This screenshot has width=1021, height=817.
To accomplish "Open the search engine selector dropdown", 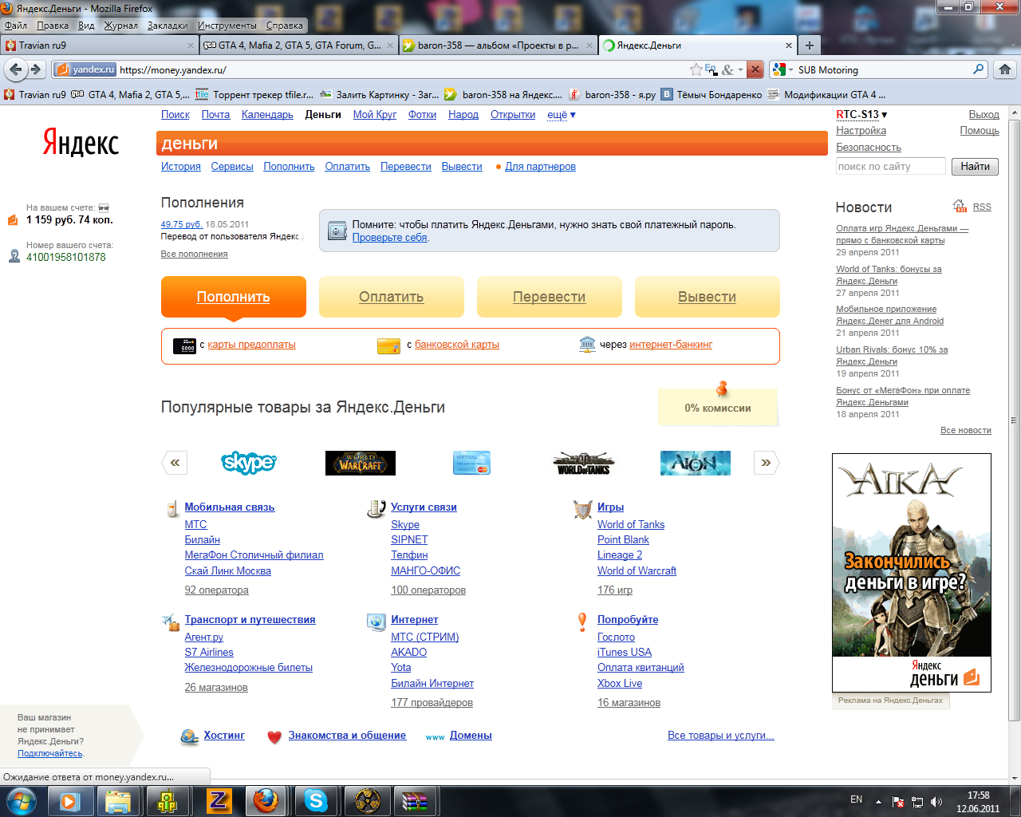I will click(783, 69).
